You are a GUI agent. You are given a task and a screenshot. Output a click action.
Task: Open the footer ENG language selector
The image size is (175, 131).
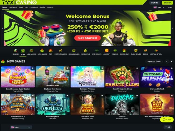coord(21,127)
